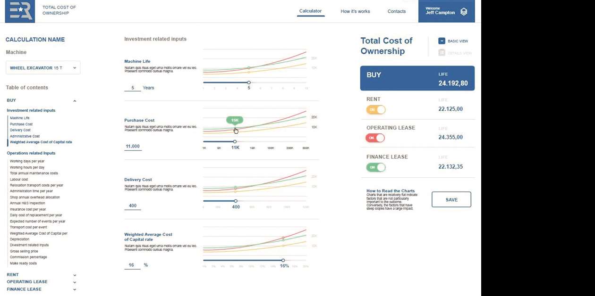Viewport: 595px width, 296px height.
Task: Open Jeff Campton user menu
Action: [446, 11]
